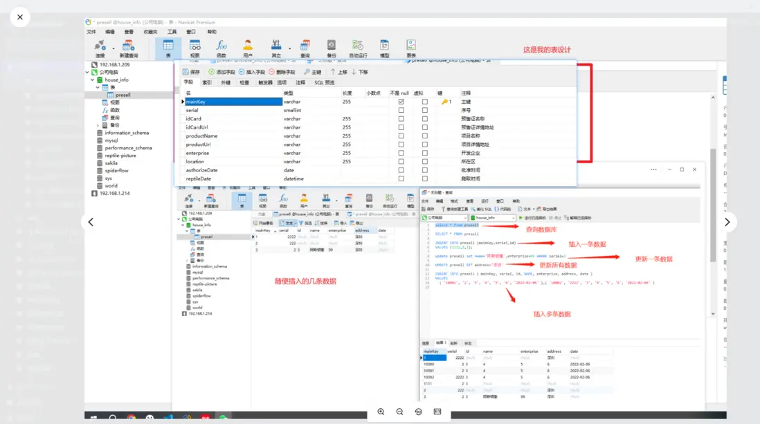
Task: Open 备份 backup icon in top Navicat toolbar
Action: point(332,48)
